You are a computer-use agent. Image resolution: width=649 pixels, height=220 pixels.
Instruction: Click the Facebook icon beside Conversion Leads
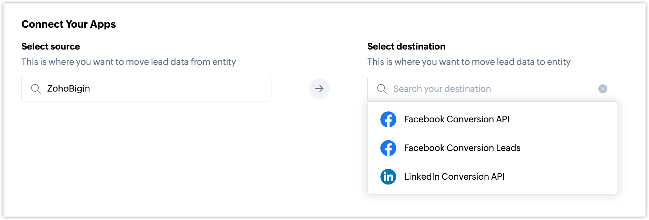click(x=388, y=148)
